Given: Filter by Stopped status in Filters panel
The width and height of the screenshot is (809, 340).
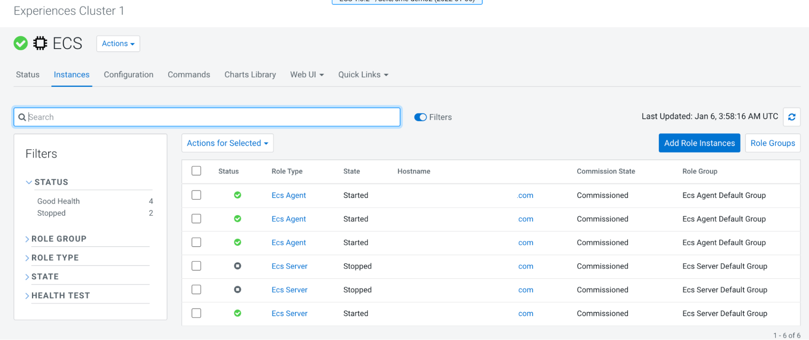Looking at the screenshot, I should click(51, 213).
